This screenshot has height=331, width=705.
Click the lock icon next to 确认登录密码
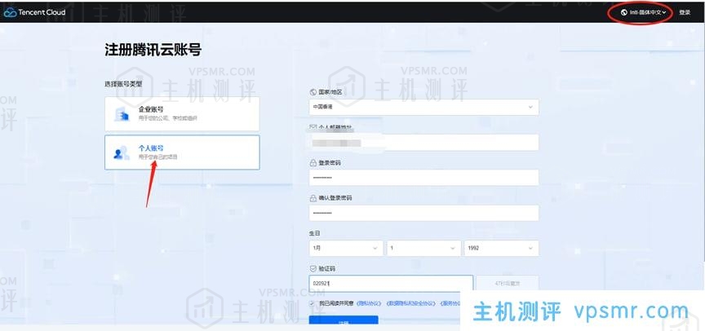click(313, 198)
